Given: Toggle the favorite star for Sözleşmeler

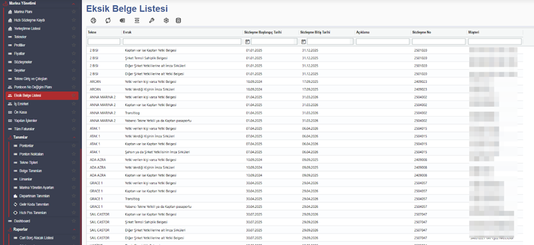Looking at the screenshot, I should [x=74, y=62].
